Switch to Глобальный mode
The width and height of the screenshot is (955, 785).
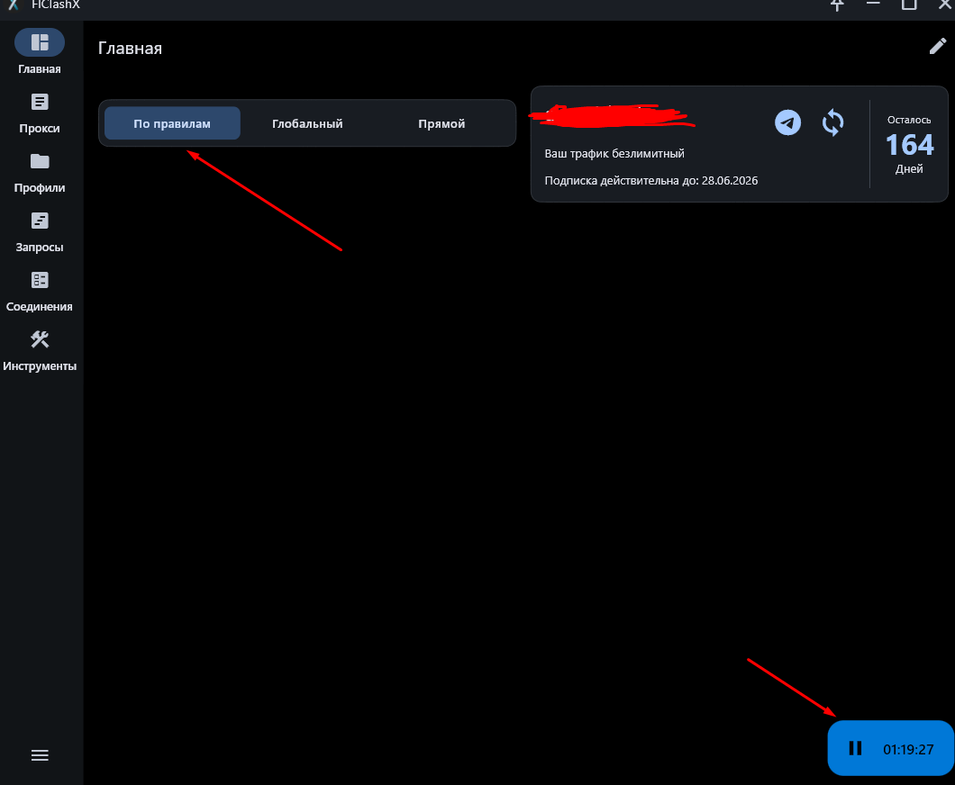click(x=307, y=123)
